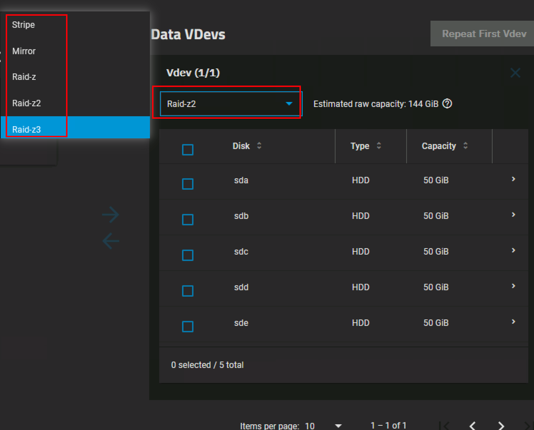This screenshot has width=534, height=430.
Task: Select the sdc disk checkbox
Action: pos(188,255)
